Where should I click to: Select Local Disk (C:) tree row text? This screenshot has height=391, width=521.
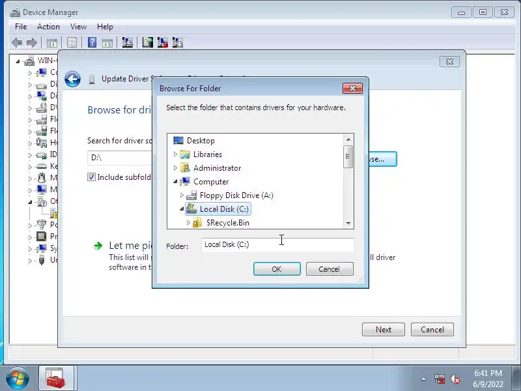224,209
